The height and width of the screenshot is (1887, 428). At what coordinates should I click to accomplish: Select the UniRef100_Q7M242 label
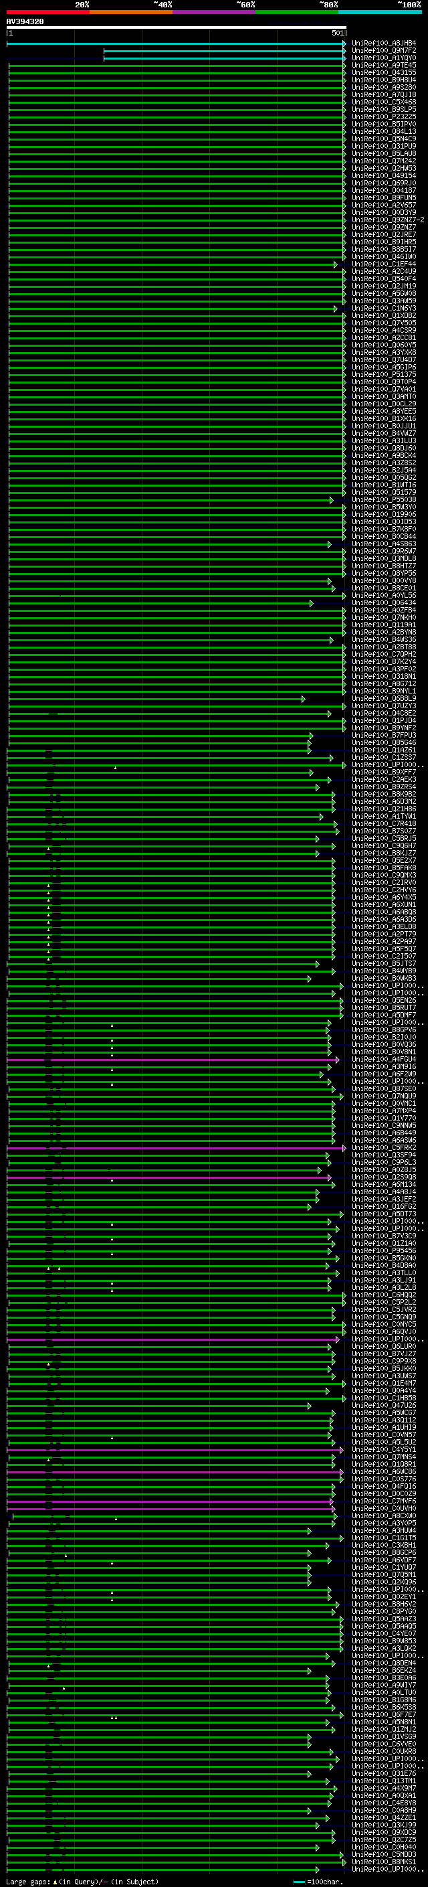[383, 161]
